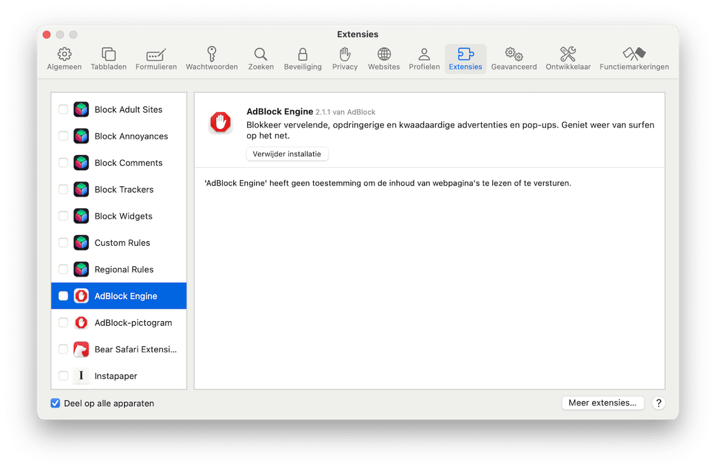Uncheck Deel op alle apparaten
This screenshot has width=716, height=469.
click(55, 404)
